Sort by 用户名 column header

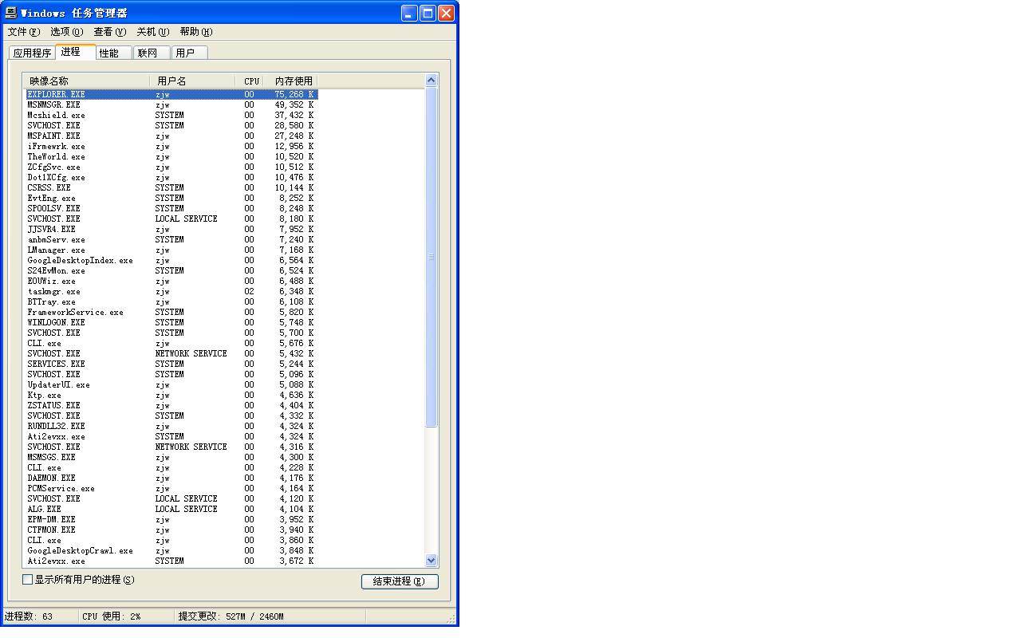[x=192, y=81]
